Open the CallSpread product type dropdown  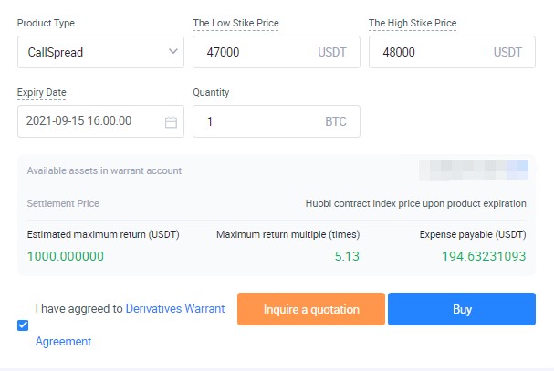[91, 52]
